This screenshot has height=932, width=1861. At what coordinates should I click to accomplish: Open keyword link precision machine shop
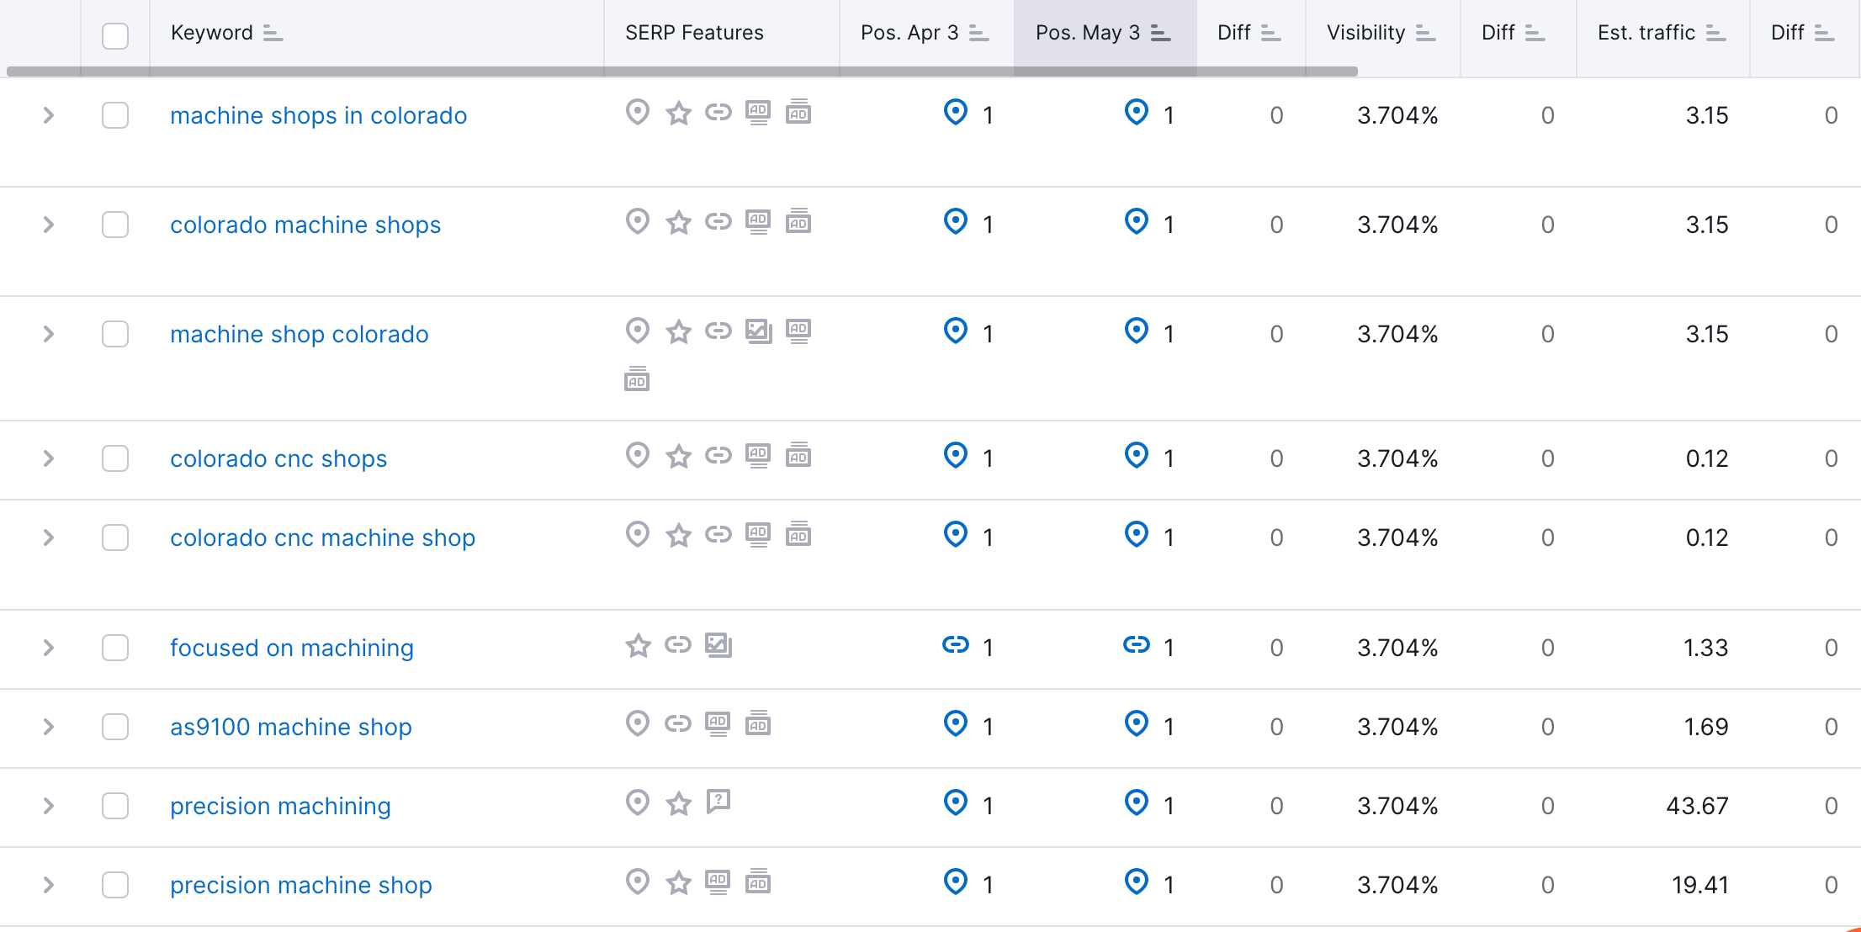[301, 885]
